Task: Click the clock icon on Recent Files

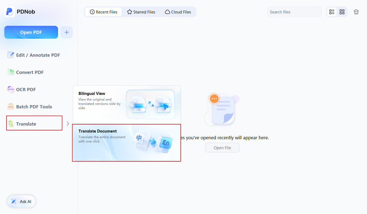Action: pos(92,12)
